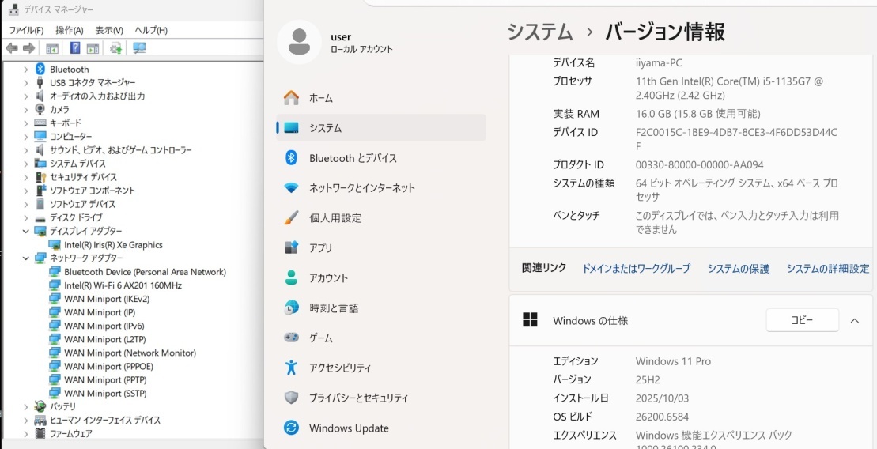This screenshot has height=449, width=877.
Task: Click the paintbrush icon for 個人用設定
Action: [x=291, y=218]
